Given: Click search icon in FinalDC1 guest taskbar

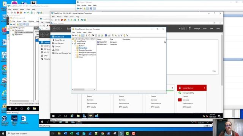Looking at the screenshot, I should pyautogui.click(x=60, y=116).
